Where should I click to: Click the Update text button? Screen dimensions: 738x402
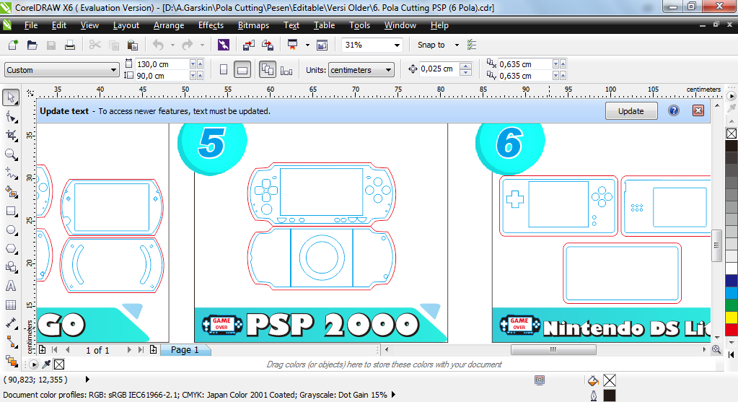[x=631, y=110]
